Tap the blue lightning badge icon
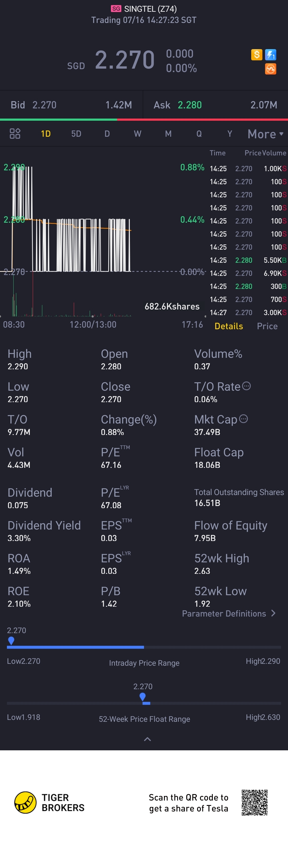Viewport: 288px width, 855px height. [x=270, y=54]
